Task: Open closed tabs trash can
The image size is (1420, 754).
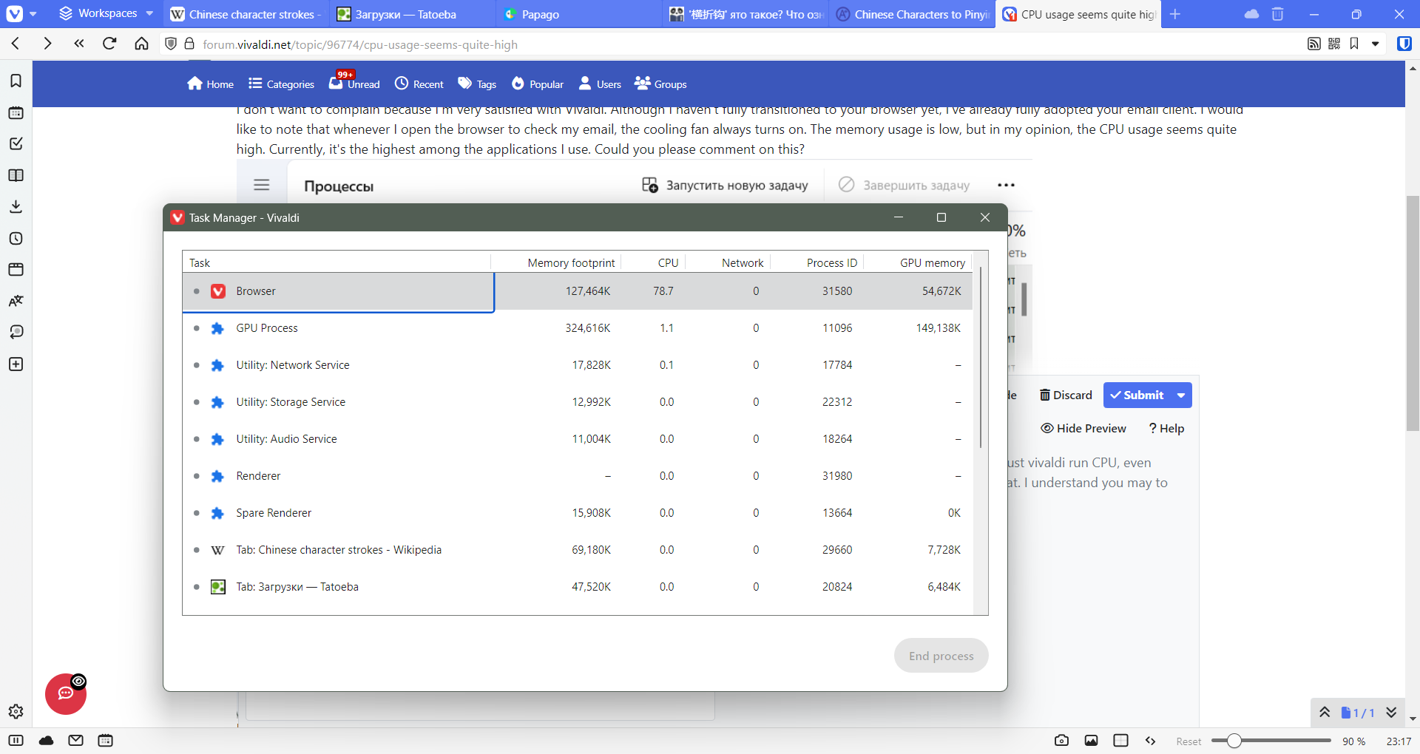Action: tap(1277, 14)
